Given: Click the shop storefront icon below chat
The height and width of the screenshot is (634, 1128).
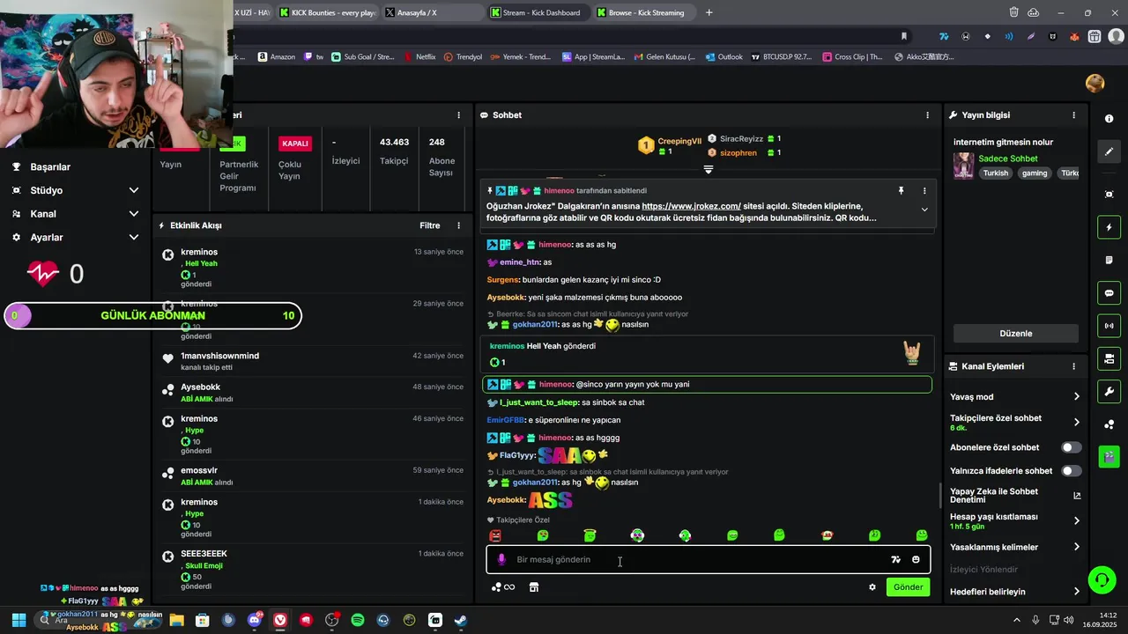Looking at the screenshot, I should [x=533, y=587].
